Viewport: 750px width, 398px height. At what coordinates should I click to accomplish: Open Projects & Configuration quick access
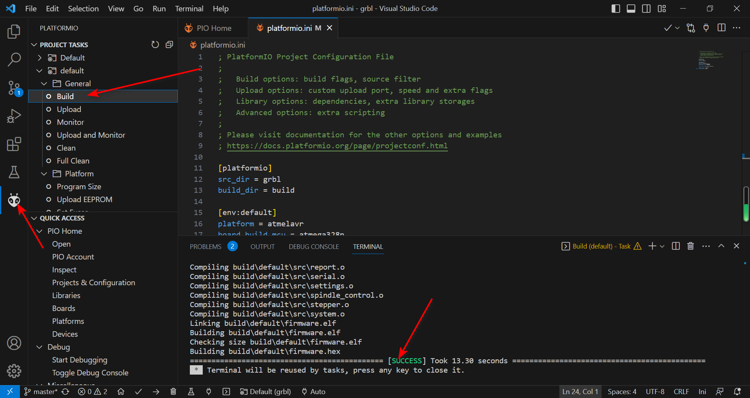point(94,283)
